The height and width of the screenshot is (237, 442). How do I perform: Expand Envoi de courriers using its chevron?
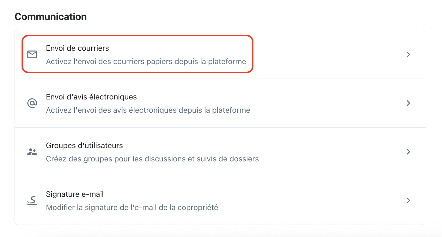(408, 54)
